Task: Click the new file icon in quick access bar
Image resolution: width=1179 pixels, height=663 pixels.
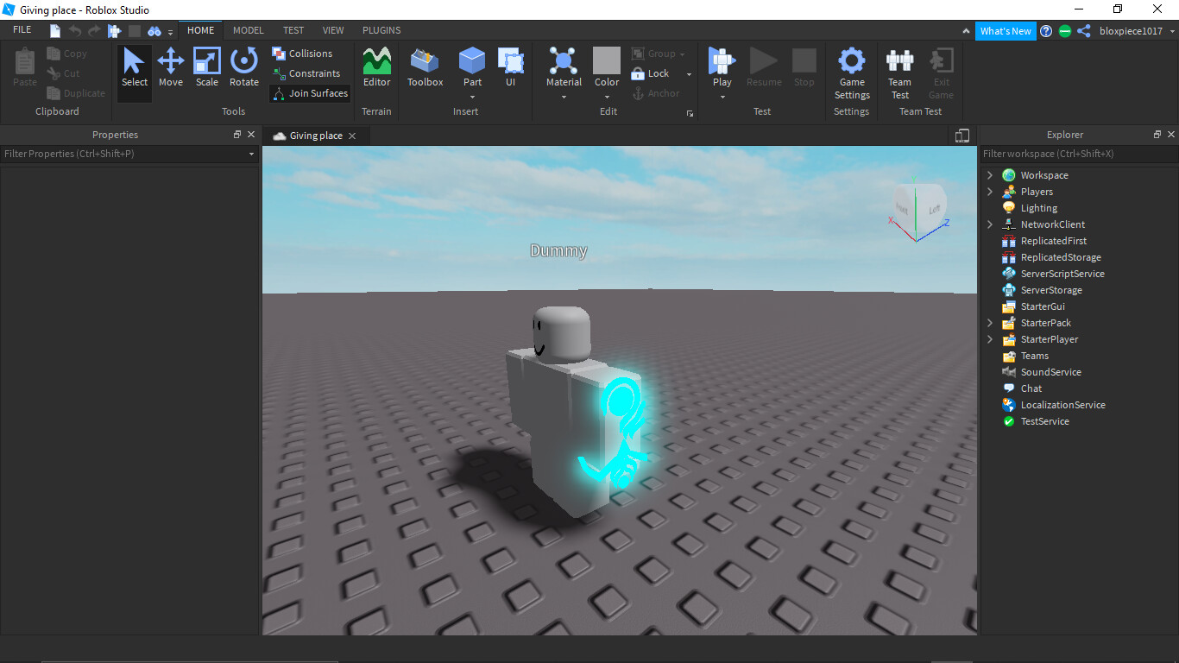Action: (55, 31)
